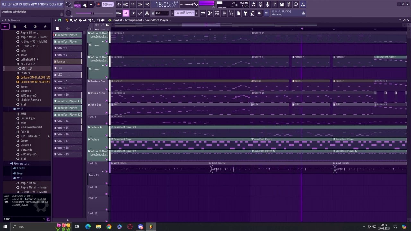Click the shopping cart icon
This screenshot has width=411, height=231.
266,13
